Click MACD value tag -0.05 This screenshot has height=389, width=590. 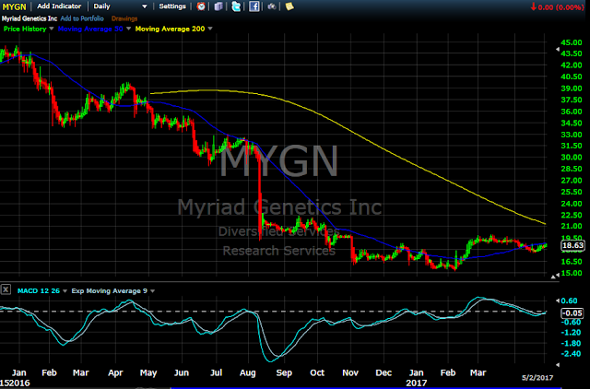point(572,313)
